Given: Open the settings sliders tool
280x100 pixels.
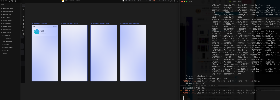Looking at the screenshot, I should [23, 34].
